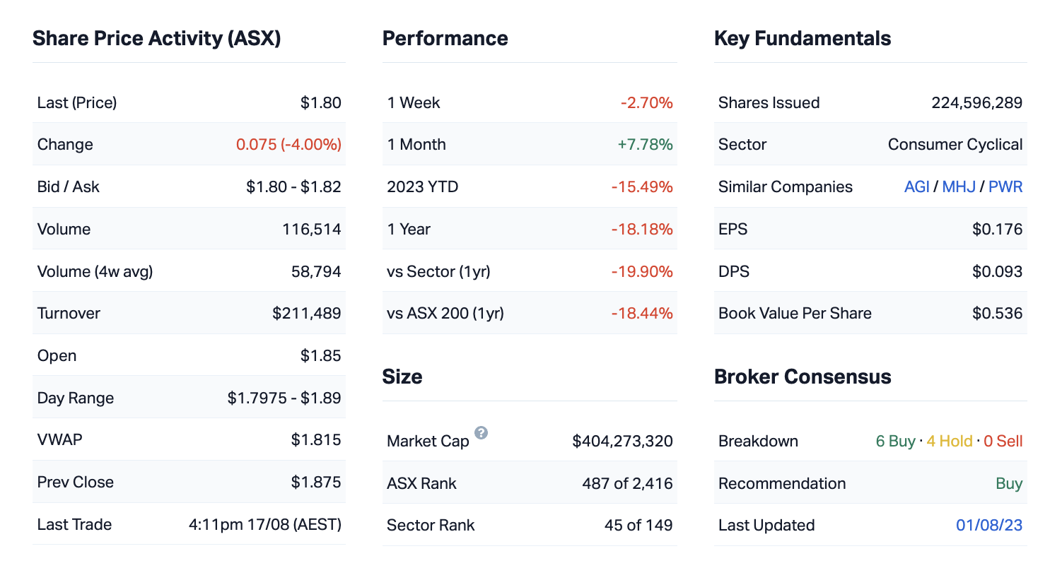Click the 0 Sell breakdown text
Screen dimensions: 1062x568
1003,441
